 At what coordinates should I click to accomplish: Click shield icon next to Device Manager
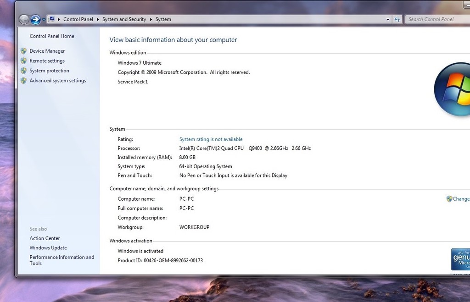(x=24, y=51)
